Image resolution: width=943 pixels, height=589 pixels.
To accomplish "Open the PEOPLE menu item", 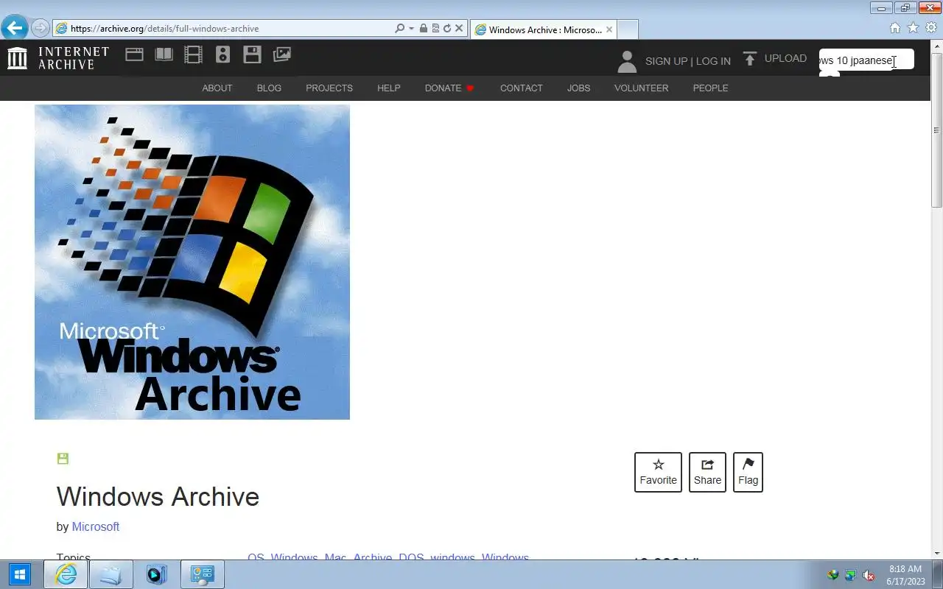I will 710,88.
